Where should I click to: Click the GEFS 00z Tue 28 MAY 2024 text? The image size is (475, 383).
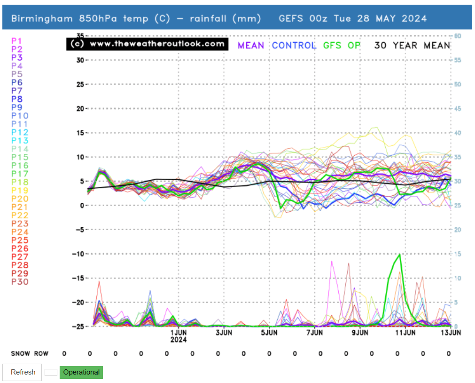(x=353, y=18)
